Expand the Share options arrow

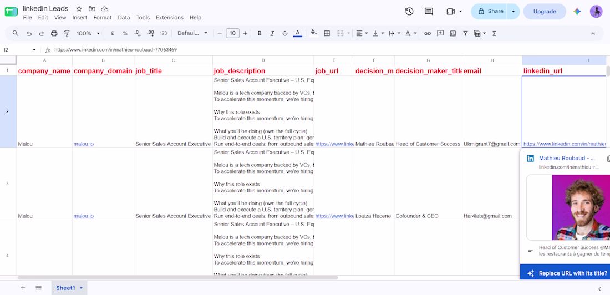pyautogui.click(x=514, y=11)
